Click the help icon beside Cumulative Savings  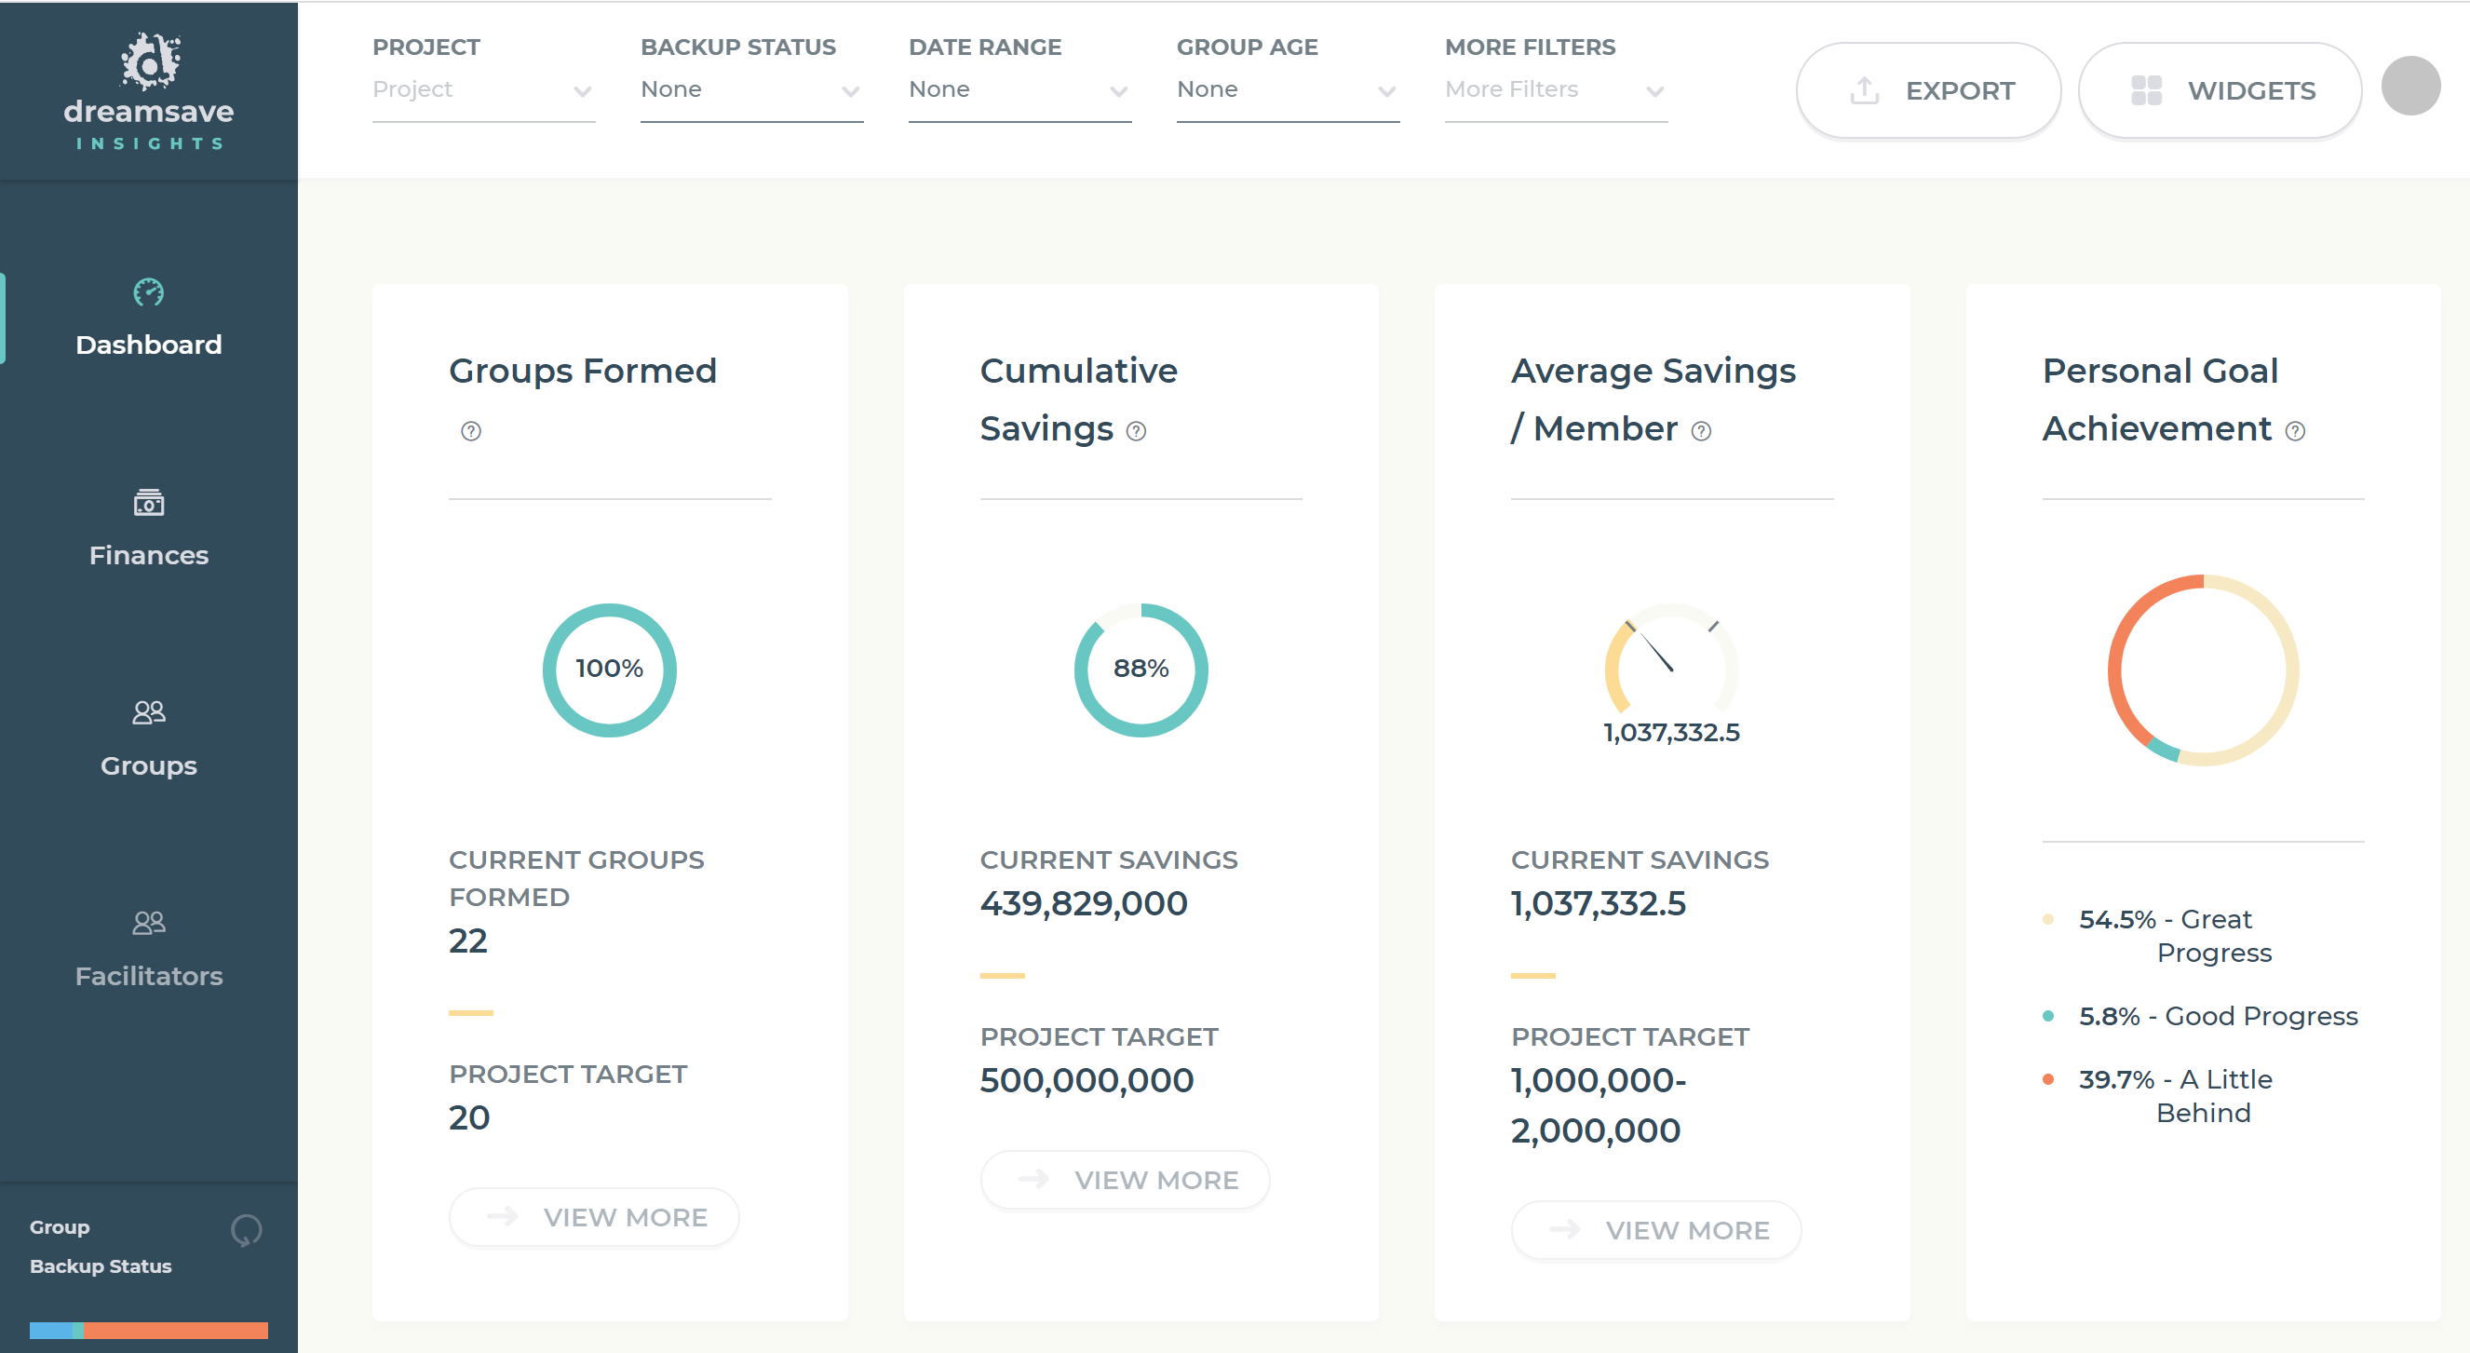click(1135, 431)
